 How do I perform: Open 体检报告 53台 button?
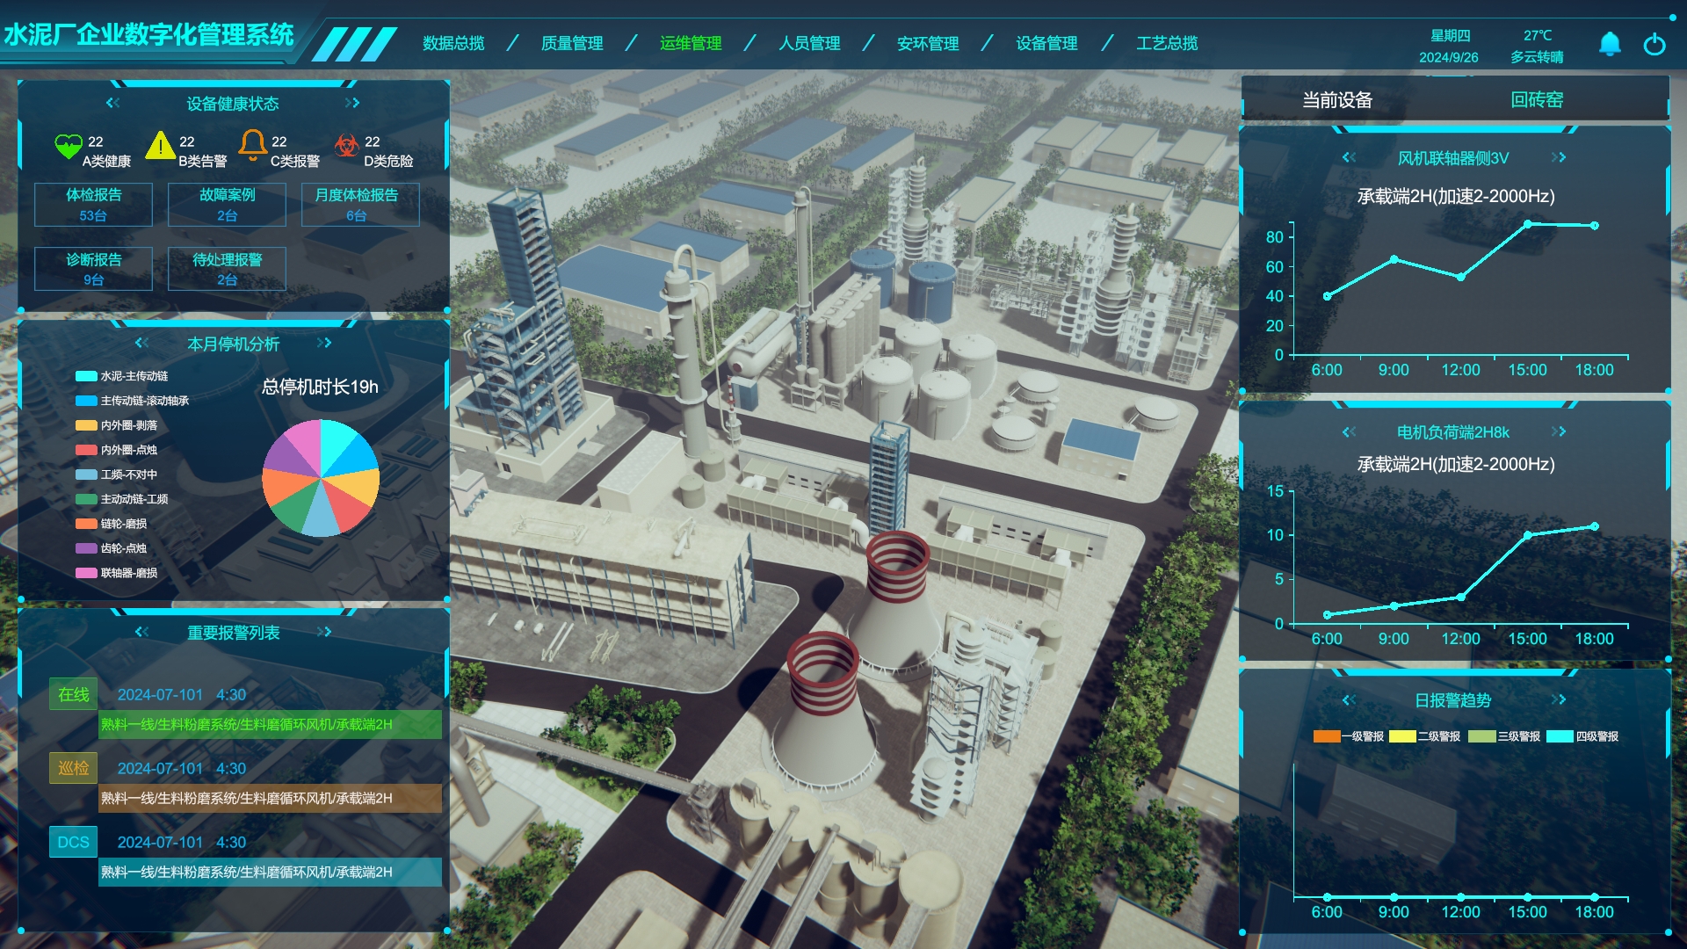(x=94, y=205)
